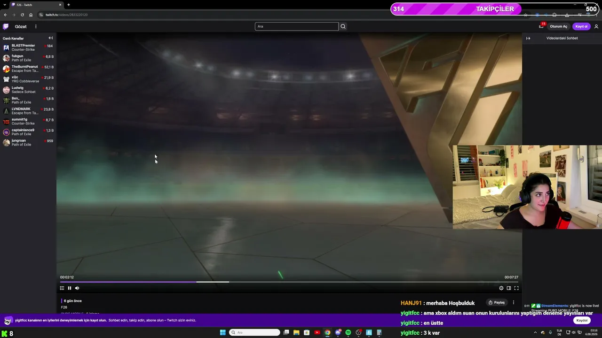Open BLASTPremier channel in sidebar
The width and height of the screenshot is (602, 338).
(x=28, y=47)
